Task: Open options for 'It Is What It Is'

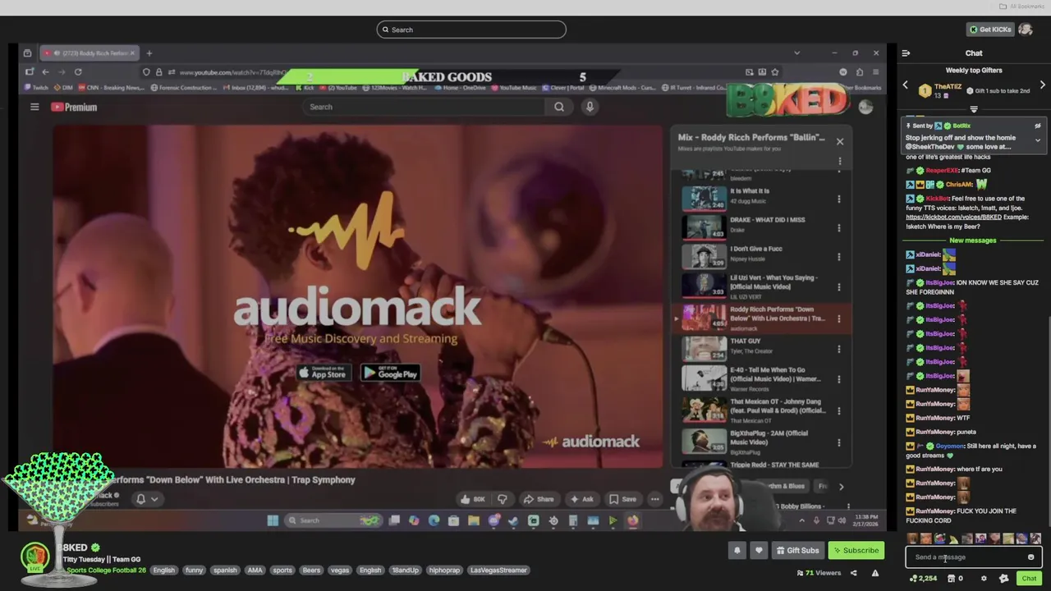Action: point(839,199)
